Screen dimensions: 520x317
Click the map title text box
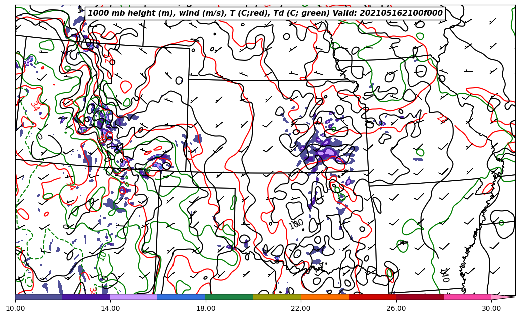coord(265,13)
